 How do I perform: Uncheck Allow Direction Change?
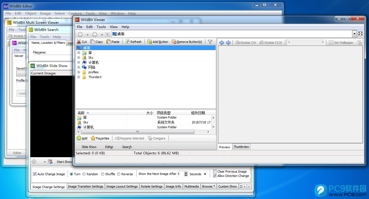(215, 176)
